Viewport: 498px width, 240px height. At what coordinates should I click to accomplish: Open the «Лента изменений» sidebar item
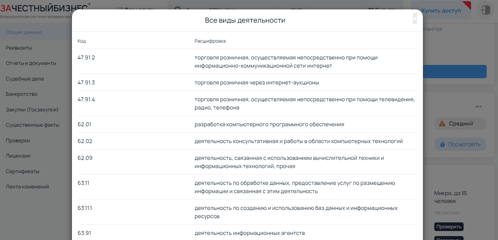(x=27, y=187)
